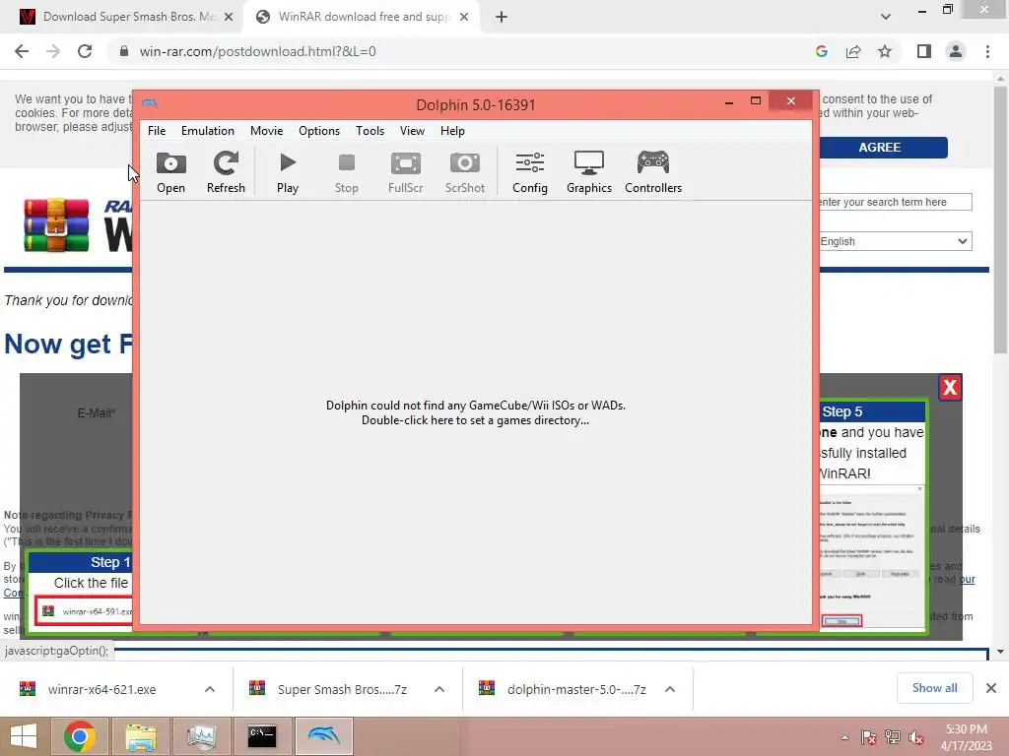This screenshot has width=1009, height=756.
Task: Toggle Chrome side panel icon
Action: click(x=924, y=51)
